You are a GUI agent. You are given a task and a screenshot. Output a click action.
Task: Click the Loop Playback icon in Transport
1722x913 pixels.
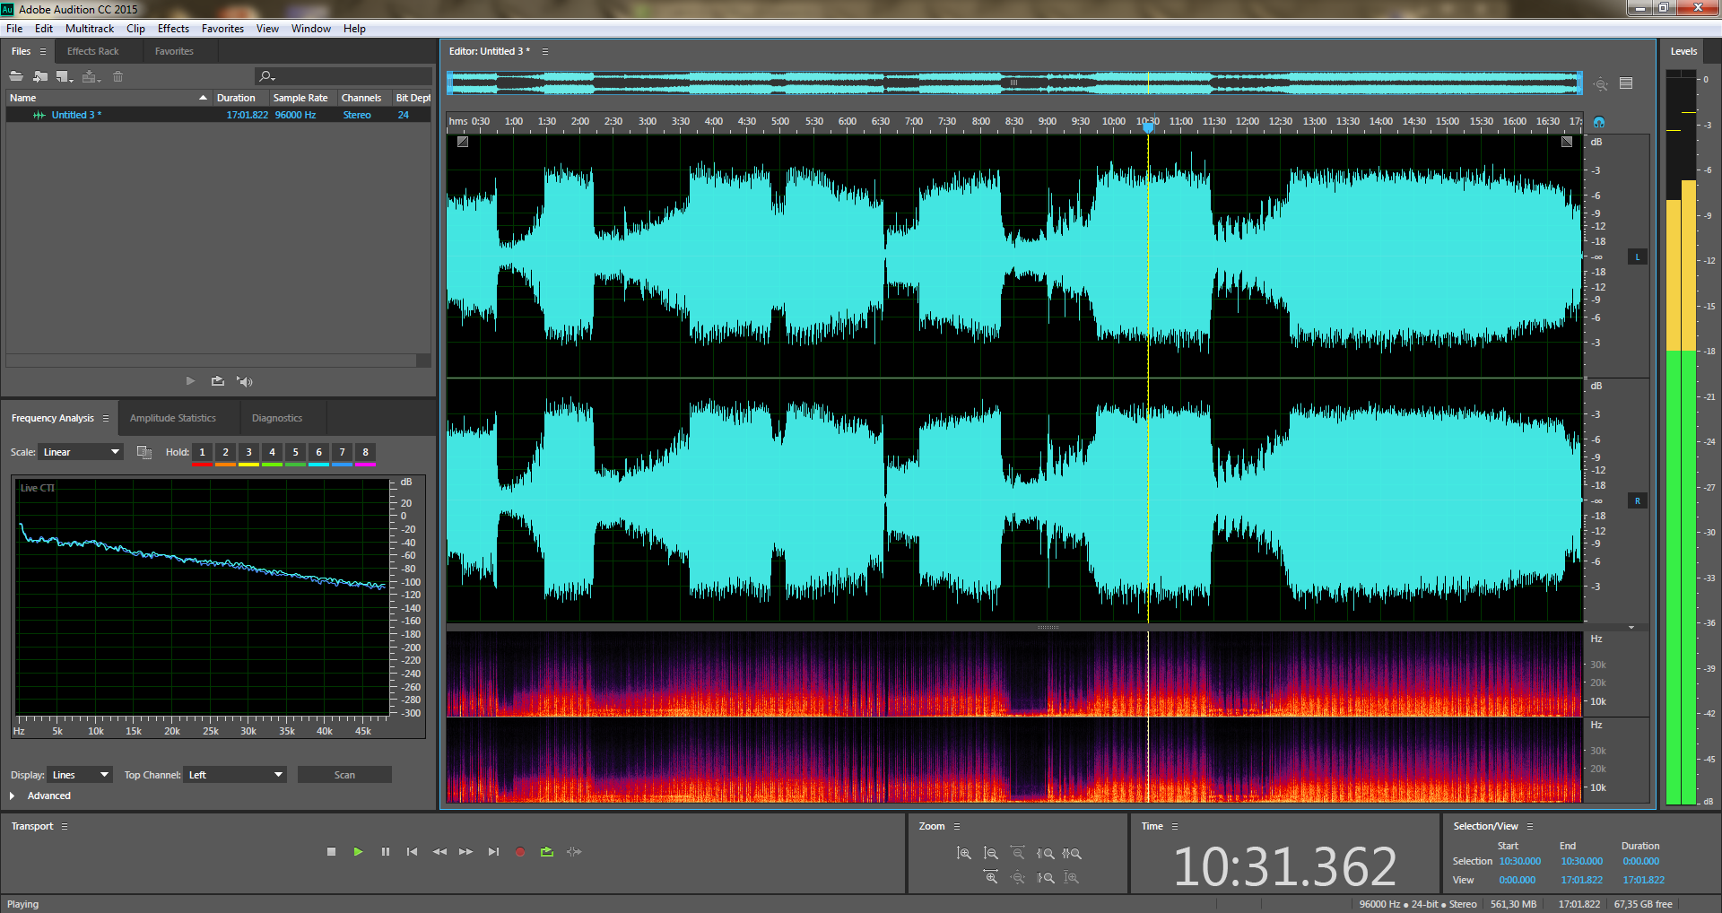pyautogui.click(x=547, y=852)
